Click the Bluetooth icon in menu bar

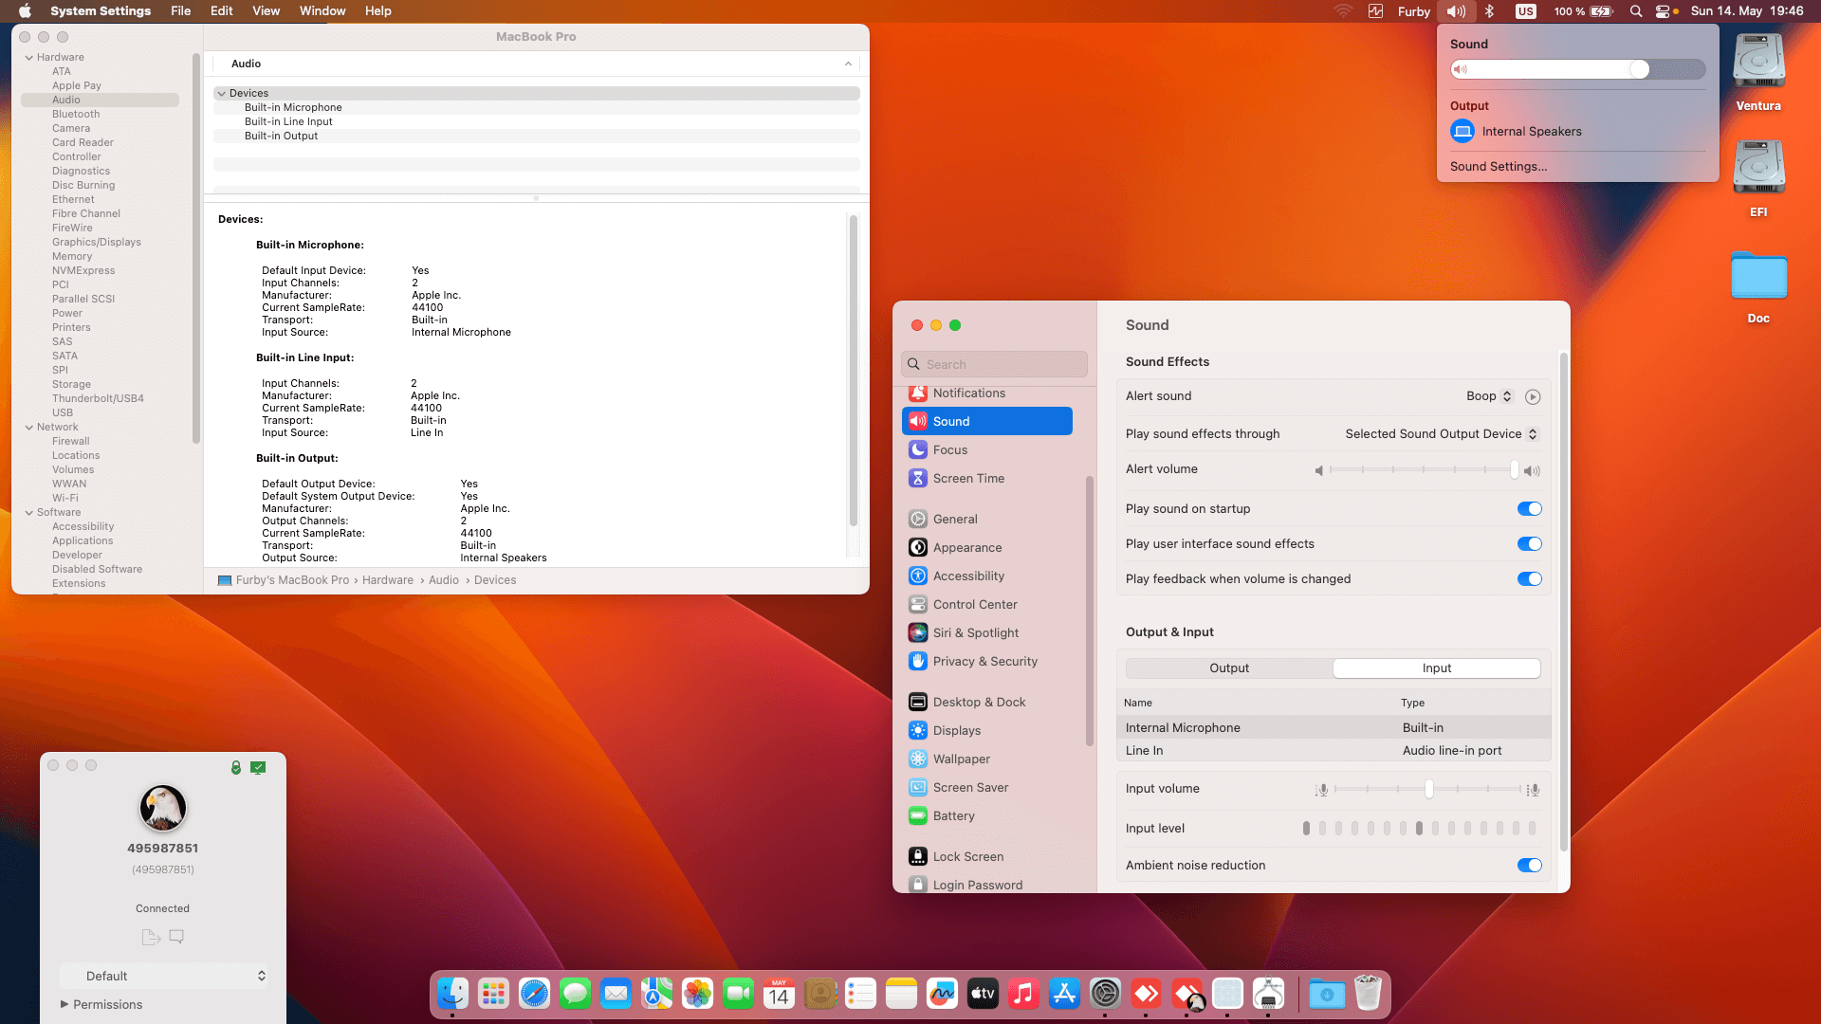click(x=1489, y=11)
